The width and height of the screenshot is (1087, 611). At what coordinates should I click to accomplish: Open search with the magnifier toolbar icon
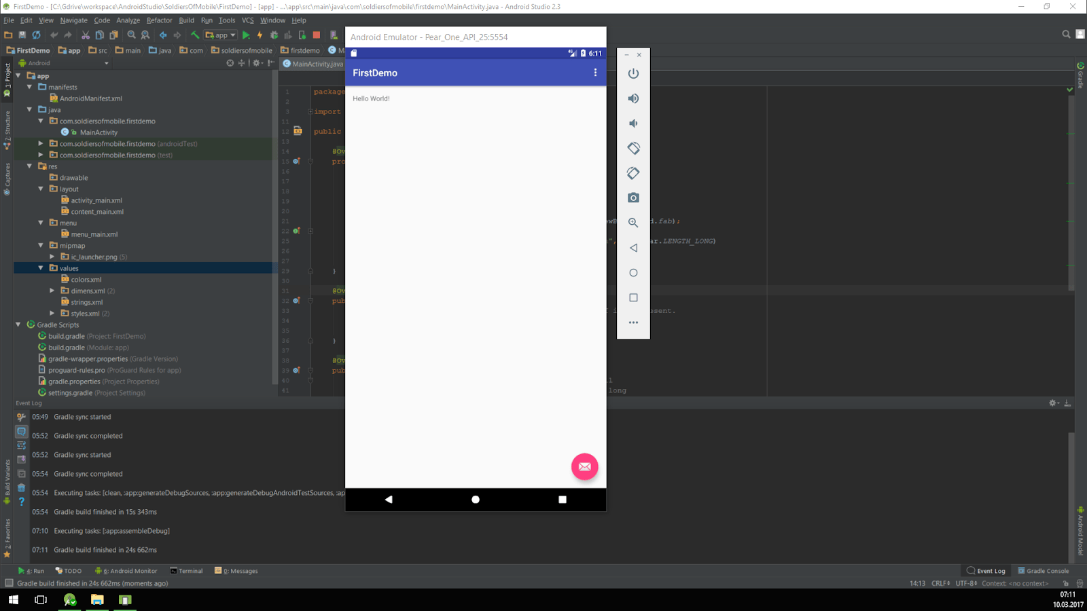132,35
